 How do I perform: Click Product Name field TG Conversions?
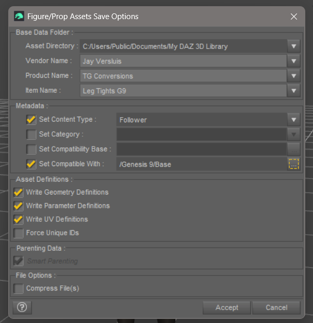pyautogui.click(x=183, y=76)
